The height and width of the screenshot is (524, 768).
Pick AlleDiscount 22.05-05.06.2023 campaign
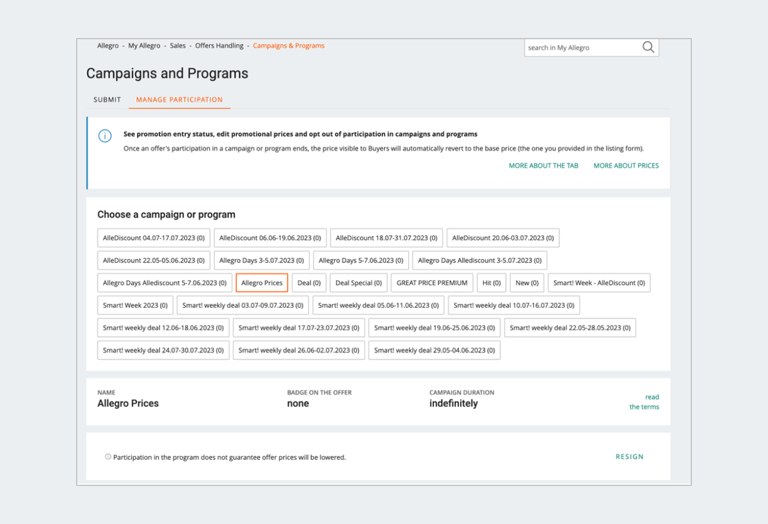[x=154, y=260]
